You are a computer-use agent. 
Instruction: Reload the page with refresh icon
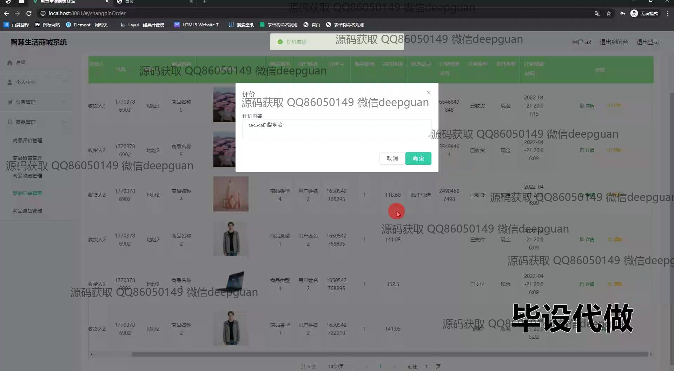(29, 13)
